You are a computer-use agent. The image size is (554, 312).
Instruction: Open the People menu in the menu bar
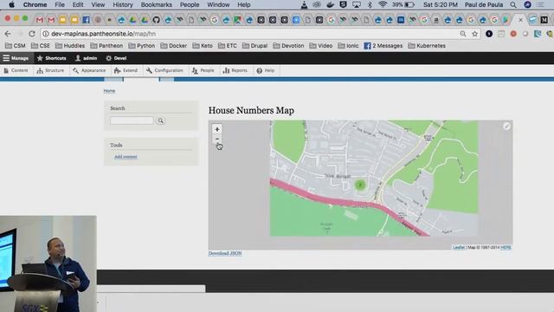click(x=190, y=4)
